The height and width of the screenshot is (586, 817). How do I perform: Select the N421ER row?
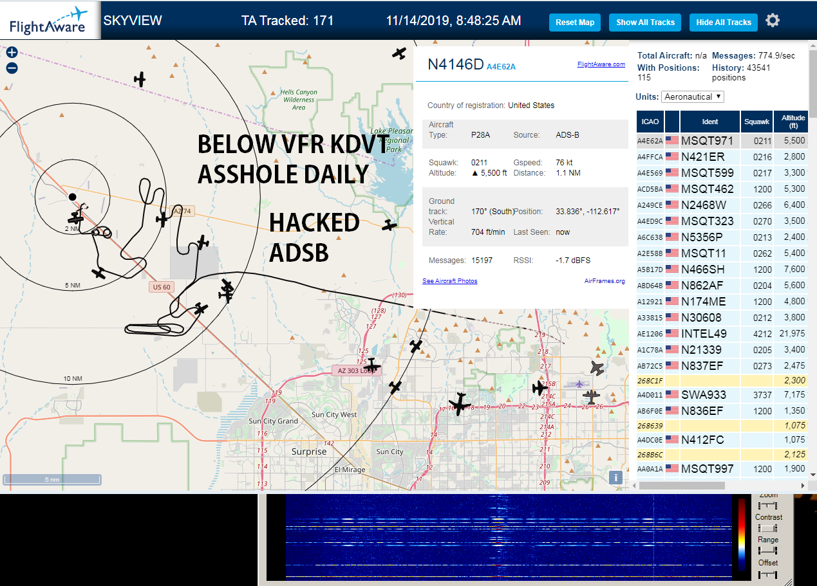pos(722,156)
